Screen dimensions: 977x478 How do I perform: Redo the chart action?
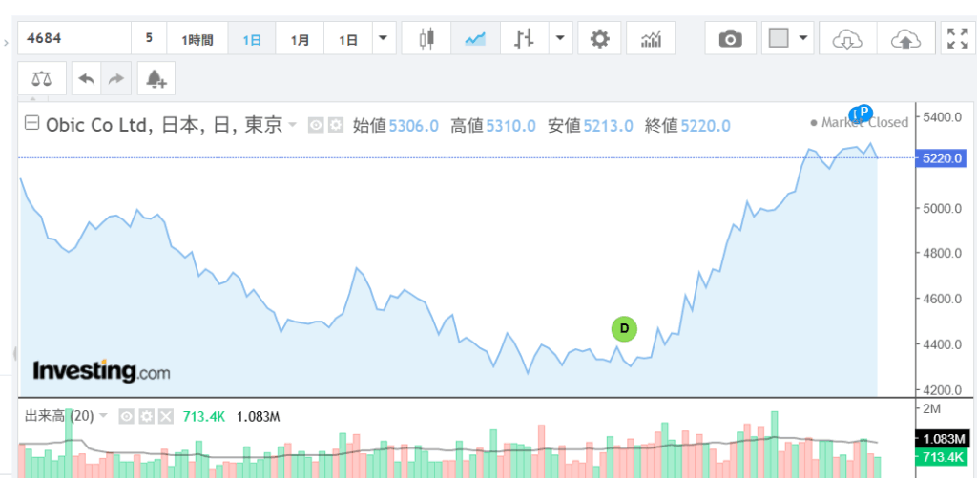(x=116, y=78)
